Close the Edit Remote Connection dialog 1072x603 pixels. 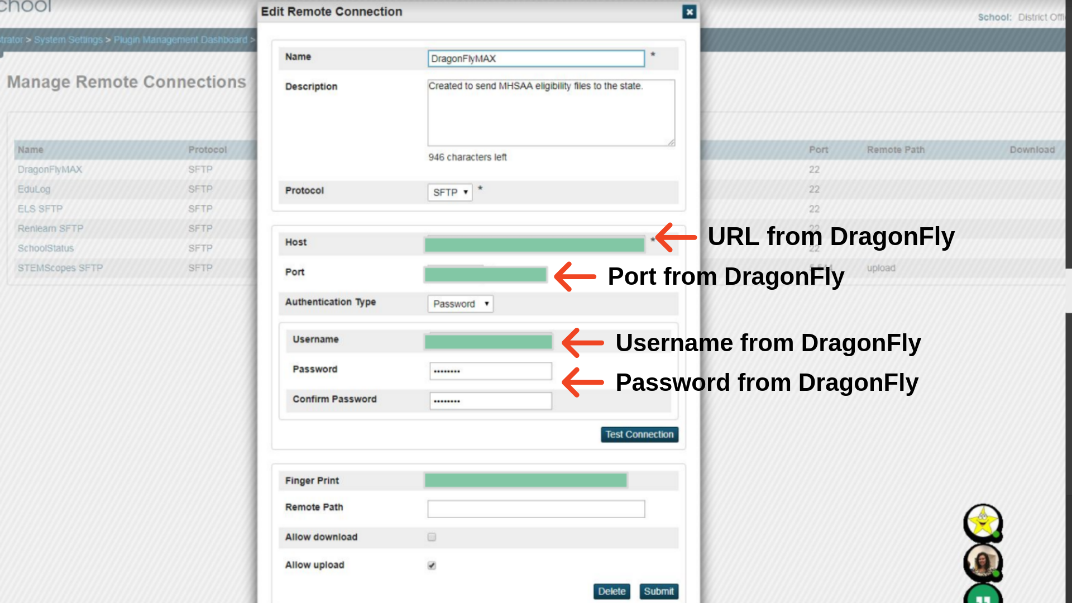[689, 12]
